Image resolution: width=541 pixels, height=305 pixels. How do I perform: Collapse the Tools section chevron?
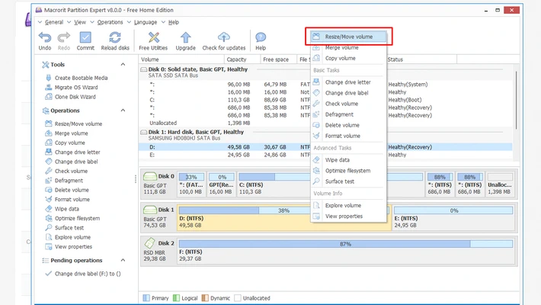(x=123, y=65)
